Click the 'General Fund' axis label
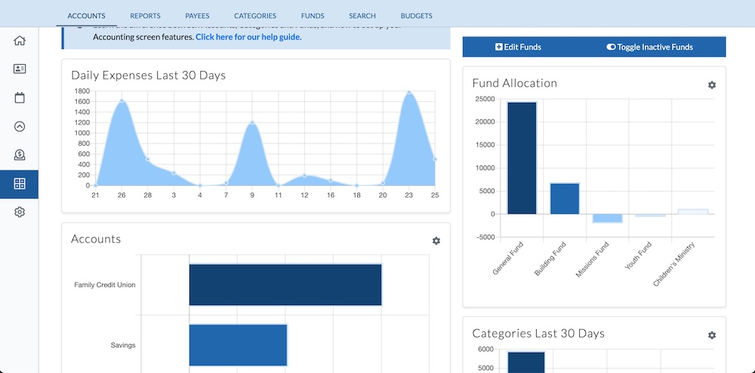Viewport: 755px width, 373px height. pyautogui.click(x=508, y=258)
